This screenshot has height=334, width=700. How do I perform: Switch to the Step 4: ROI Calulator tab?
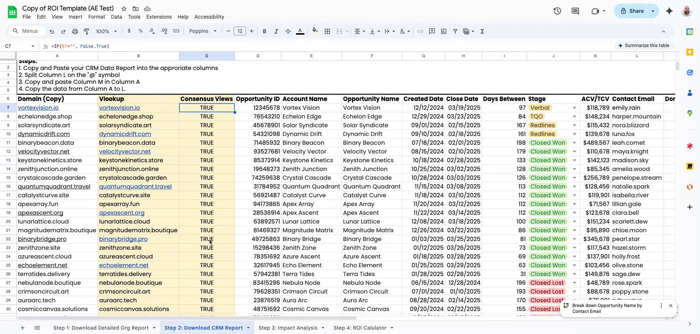360,327
